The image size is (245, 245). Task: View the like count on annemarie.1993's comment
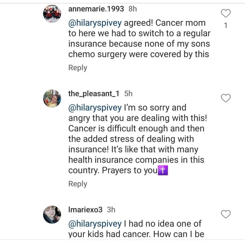tap(226, 25)
